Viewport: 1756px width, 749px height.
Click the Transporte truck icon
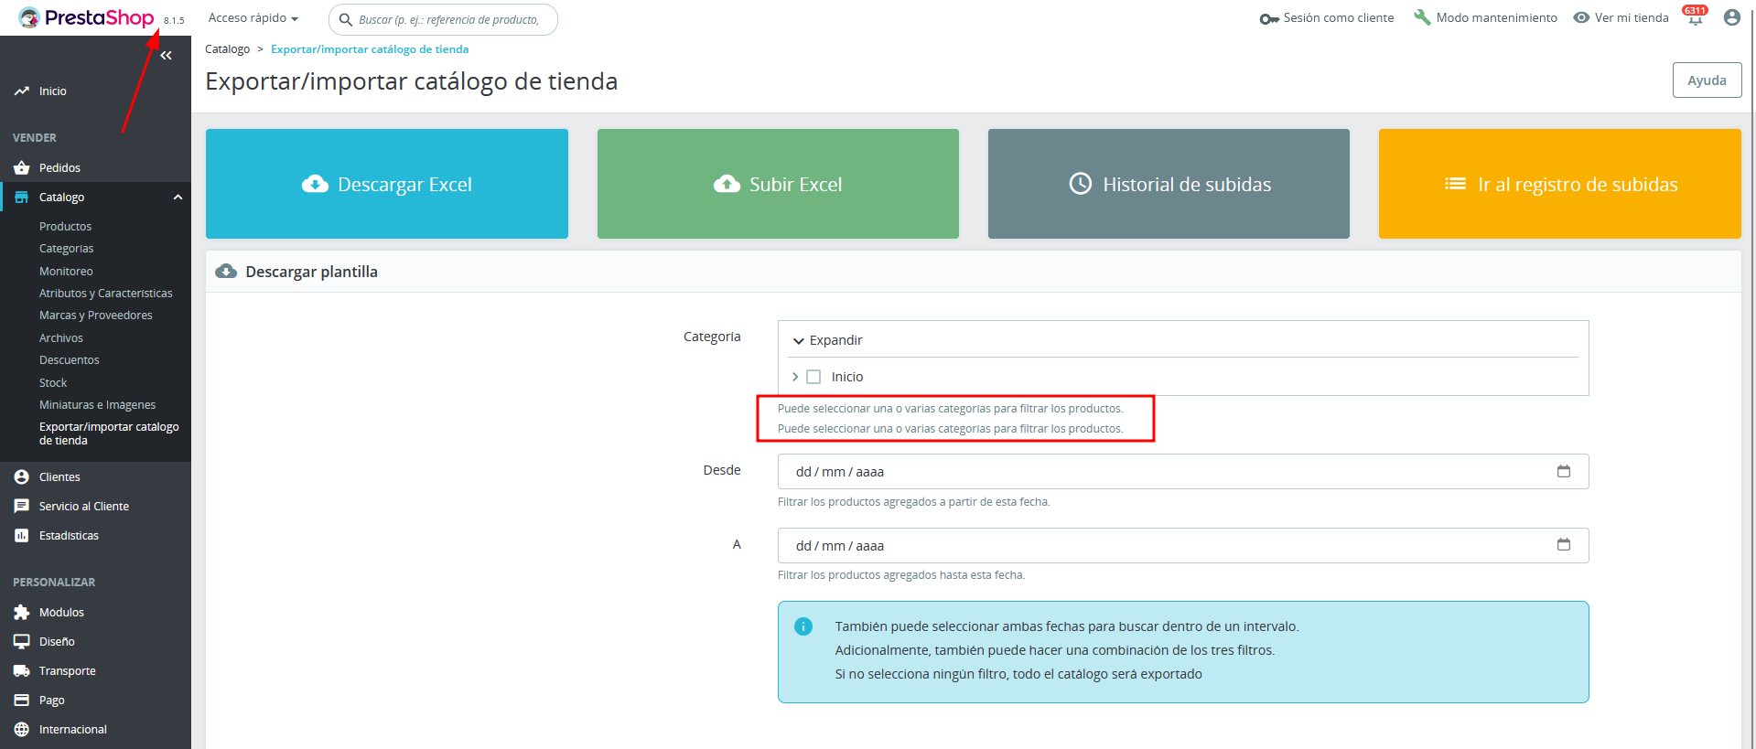tap(22, 671)
